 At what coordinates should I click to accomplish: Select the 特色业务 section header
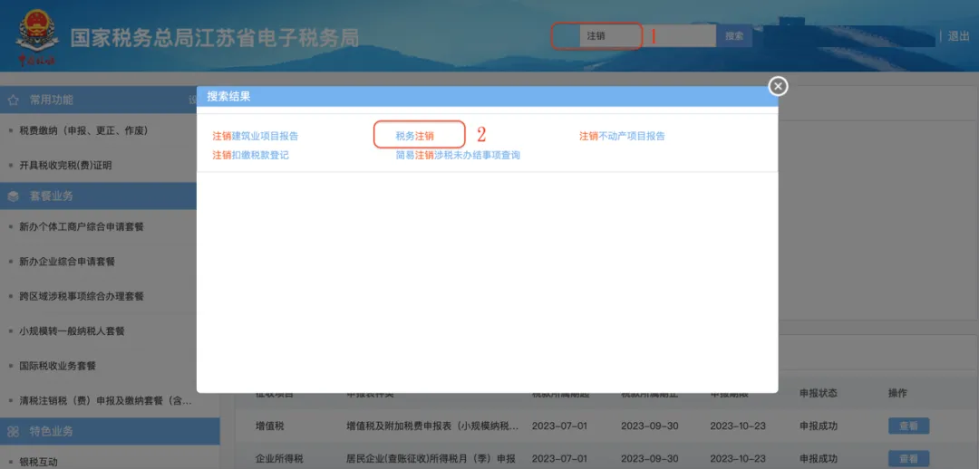[x=110, y=432]
